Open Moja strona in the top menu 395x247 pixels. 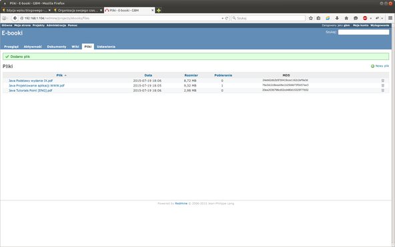pyautogui.click(x=23, y=25)
